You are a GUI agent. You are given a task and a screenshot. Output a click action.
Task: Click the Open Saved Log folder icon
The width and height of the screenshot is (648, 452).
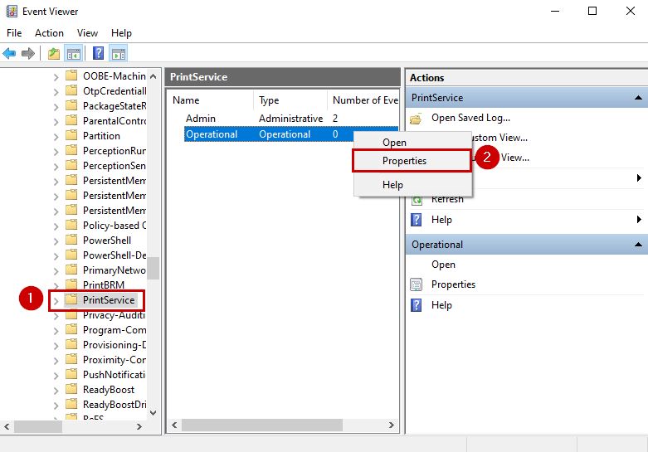click(x=417, y=119)
